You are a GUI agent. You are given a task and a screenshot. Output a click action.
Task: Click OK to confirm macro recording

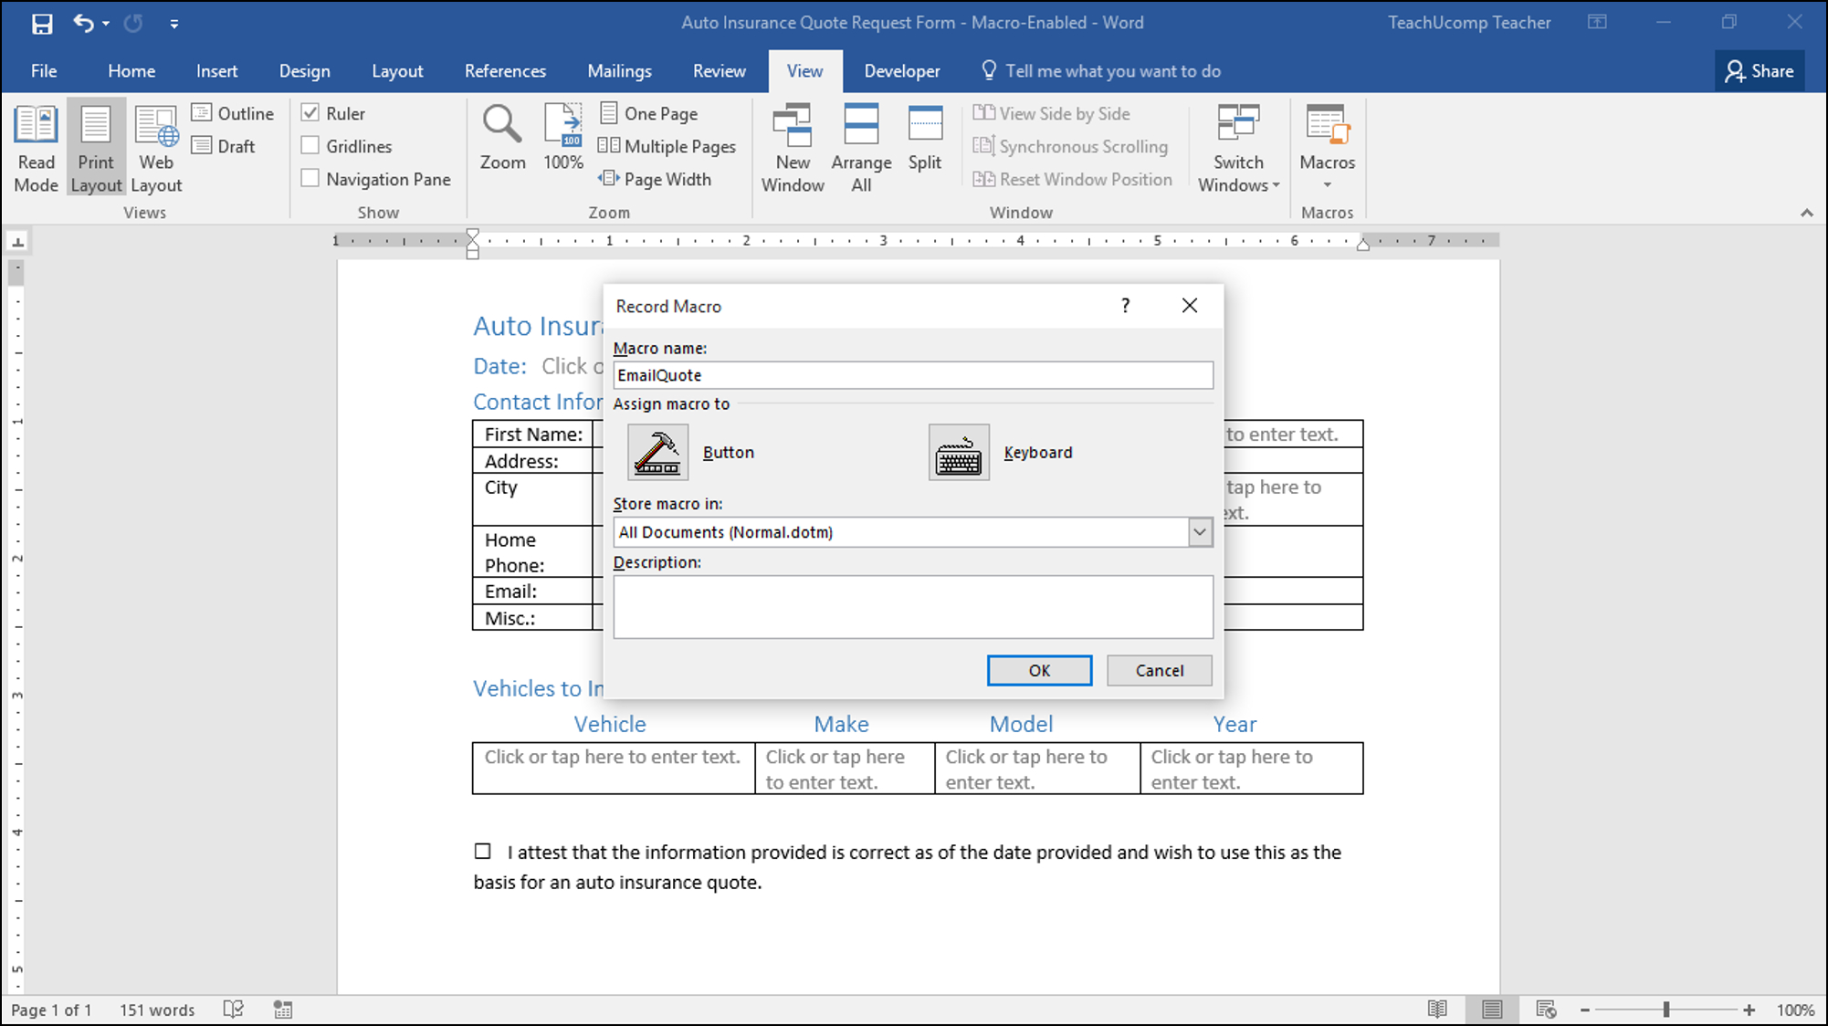1039,669
